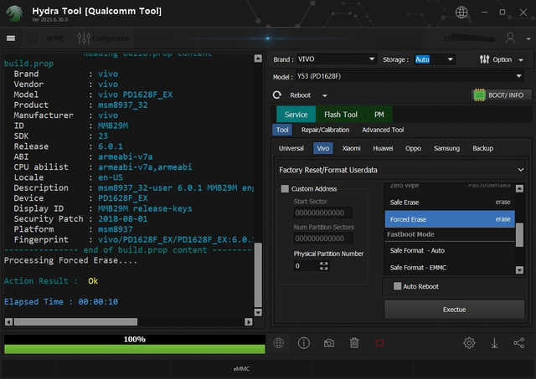Click the log vertical scrollbar thumb
The image size is (536, 379).
coord(258,275)
